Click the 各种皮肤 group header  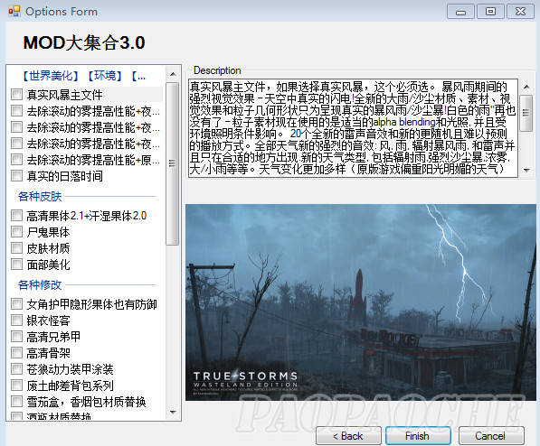pyautogui.click(x=40, y=196)
